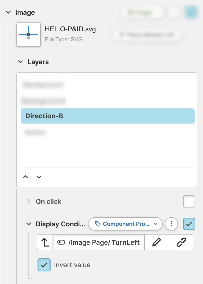Click the toggle-tag icon in the TurnLeft field

[x=61, y=242]
